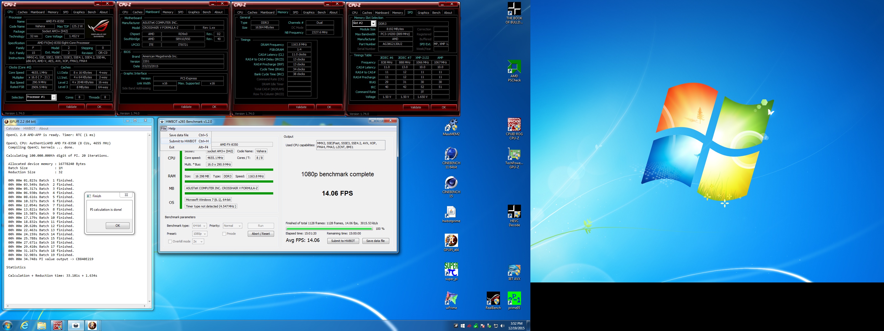
Task: Open the Help menu in HWBOT x265
Action: point(172,129)
